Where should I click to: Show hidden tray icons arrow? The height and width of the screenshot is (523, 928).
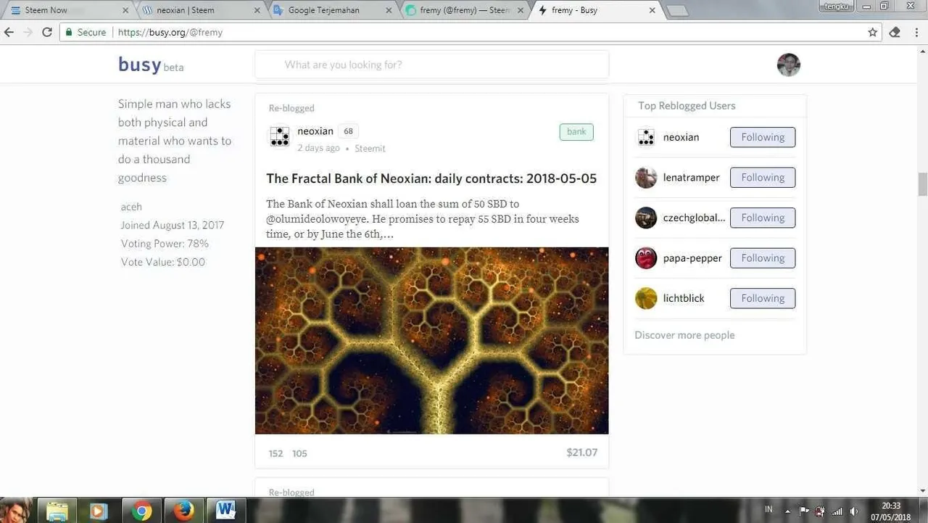pyautogui.click(x=787, y=511)
